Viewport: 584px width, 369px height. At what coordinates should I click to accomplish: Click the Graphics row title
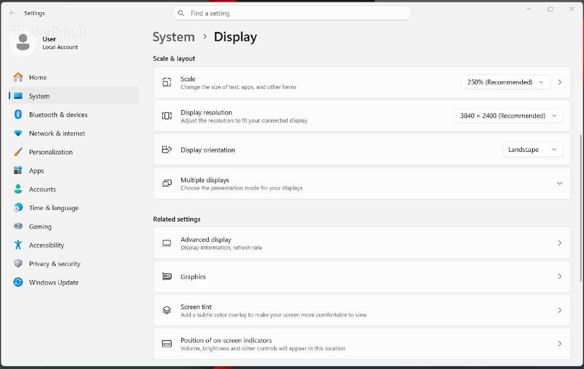coord(193,277)
